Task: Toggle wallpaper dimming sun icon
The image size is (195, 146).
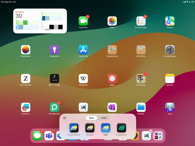Action: [x=65, y=118]
